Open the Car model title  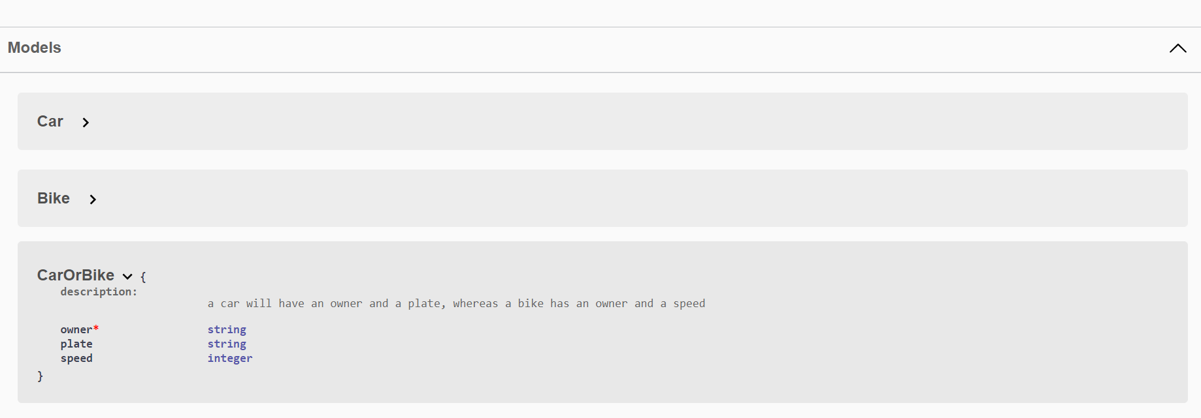click(x=50, y=121)
